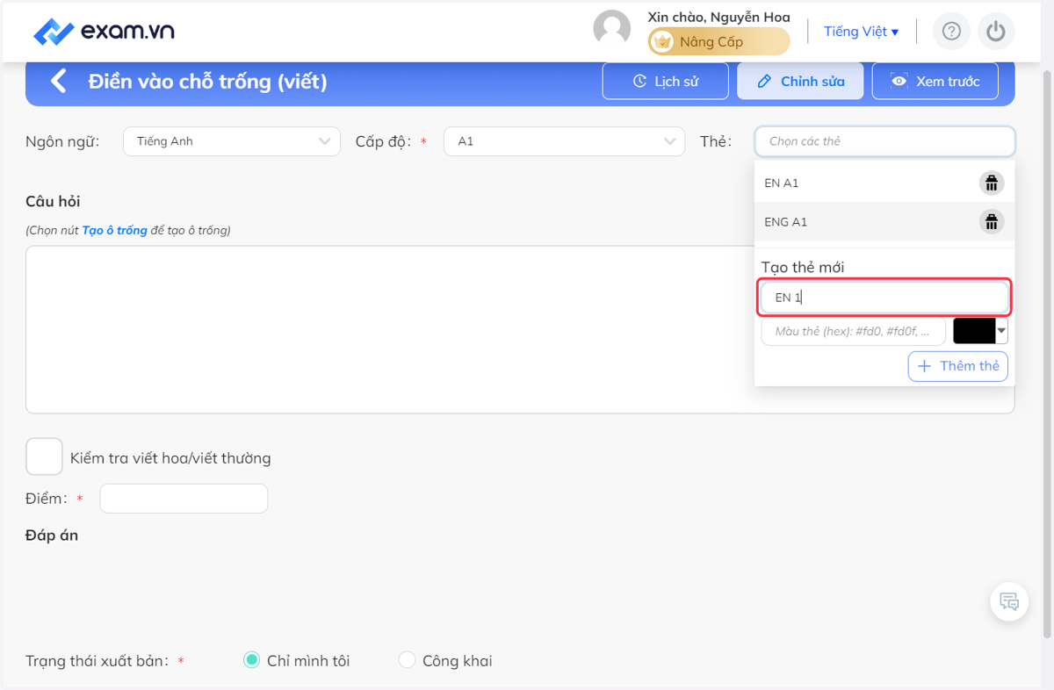Delete the ENG A1 tag
1054x690 pixels.
pos(992,221)
